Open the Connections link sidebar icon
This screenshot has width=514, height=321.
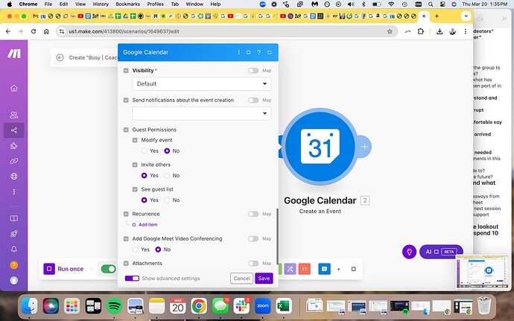click(13, 161)
